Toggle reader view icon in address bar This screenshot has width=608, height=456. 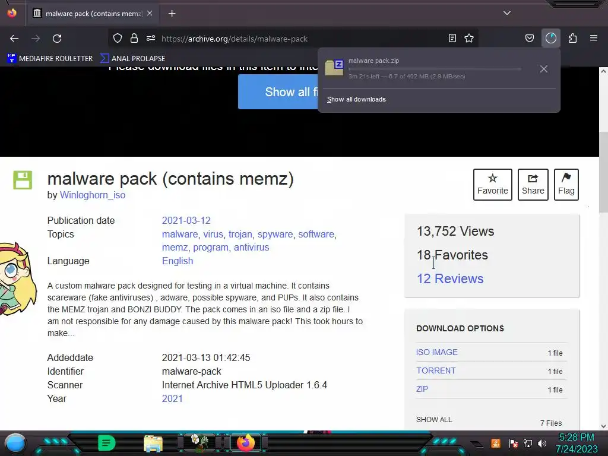[x=452, y=38]
